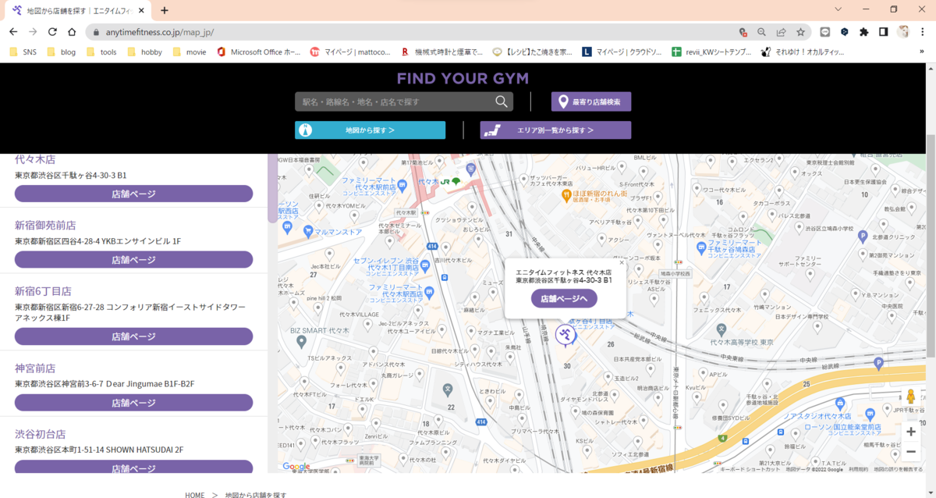Image resolution: width=936 pixels, height=498 pixels.
Task: Click the share page icon in address bar
Action: [781, 32]
